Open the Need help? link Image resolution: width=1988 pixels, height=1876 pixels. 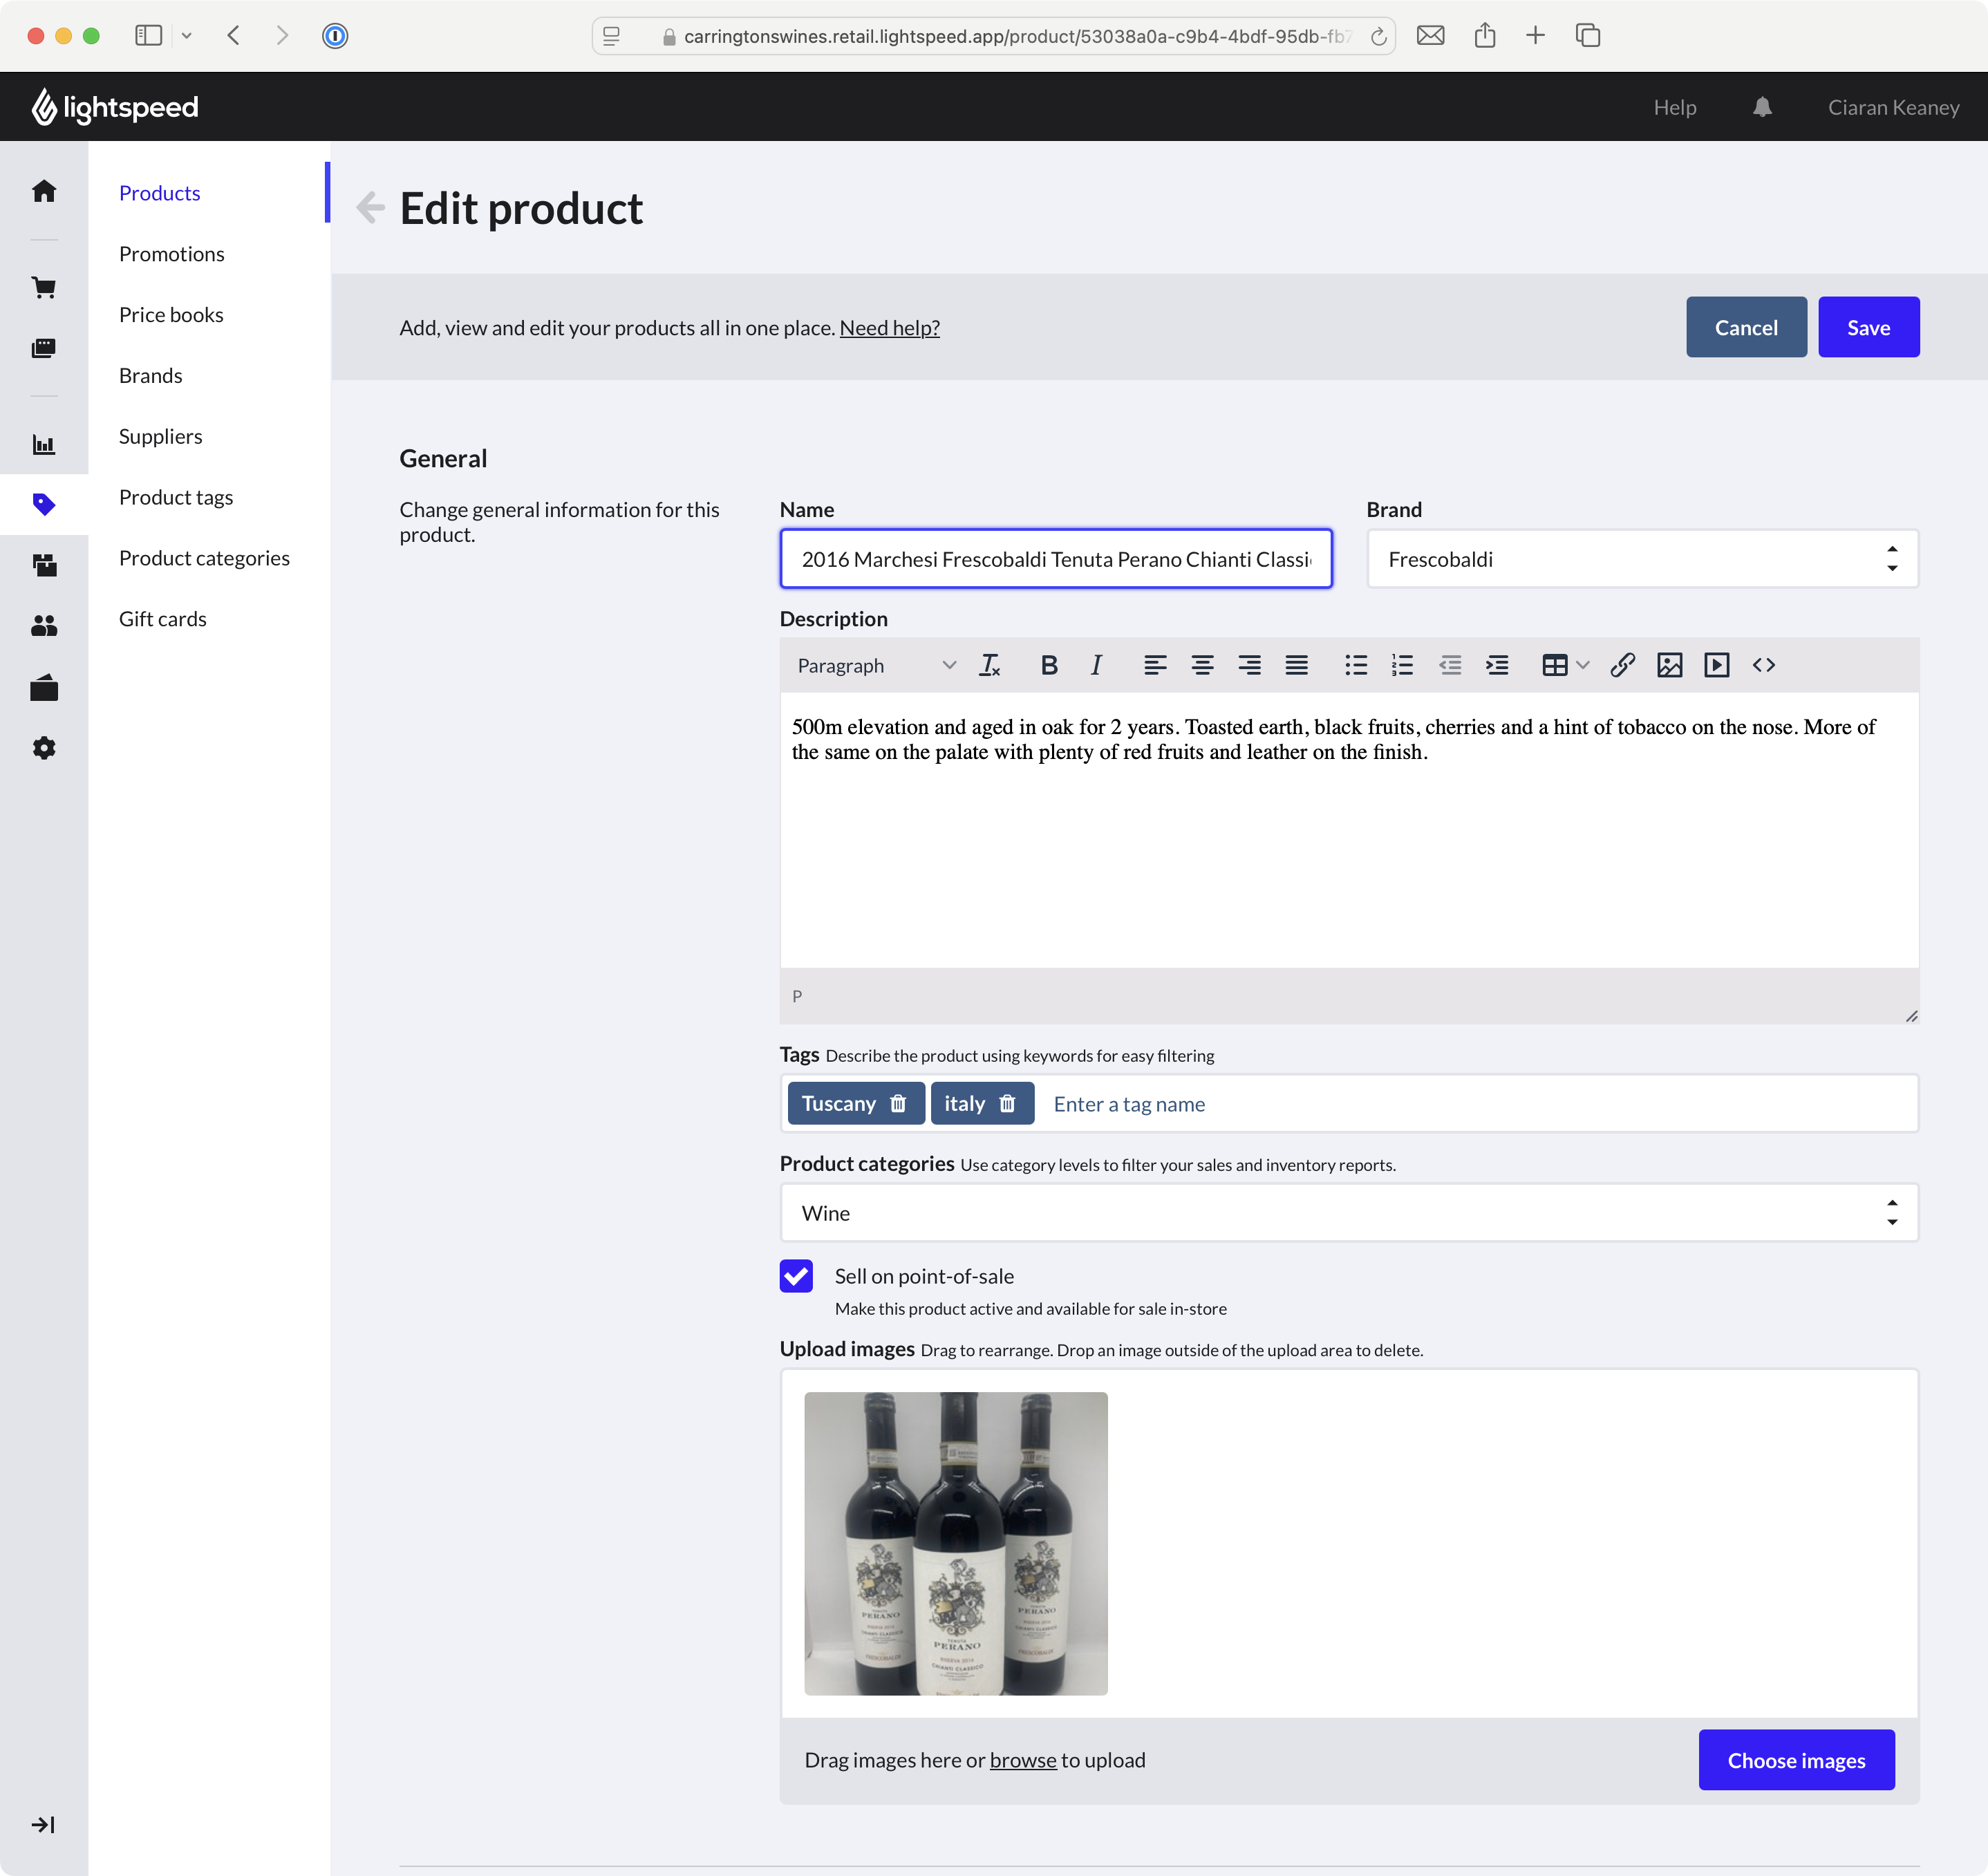tap(889, 328)
